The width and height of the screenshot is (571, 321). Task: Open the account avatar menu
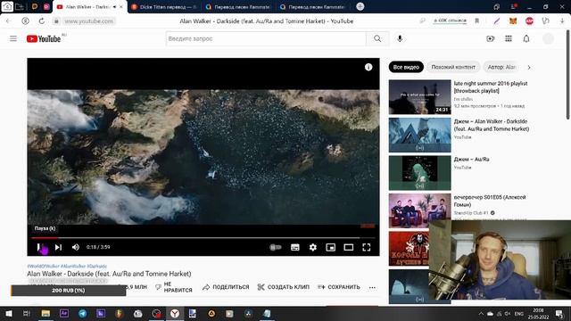[x=548, y=38]
